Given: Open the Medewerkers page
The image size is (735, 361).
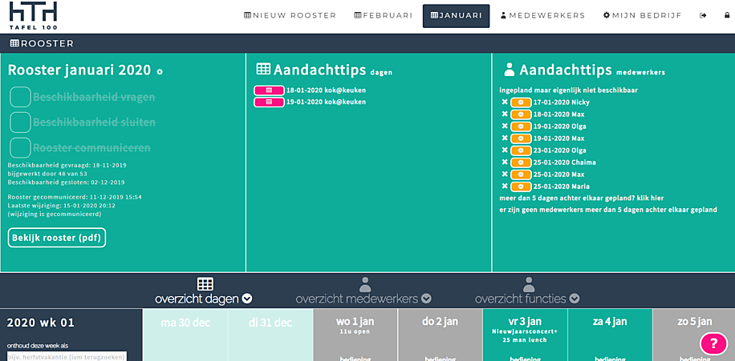Looking at the screenshot, I should pos(542,15).
